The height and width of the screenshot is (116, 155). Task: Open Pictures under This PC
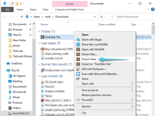tap(17, 103)
